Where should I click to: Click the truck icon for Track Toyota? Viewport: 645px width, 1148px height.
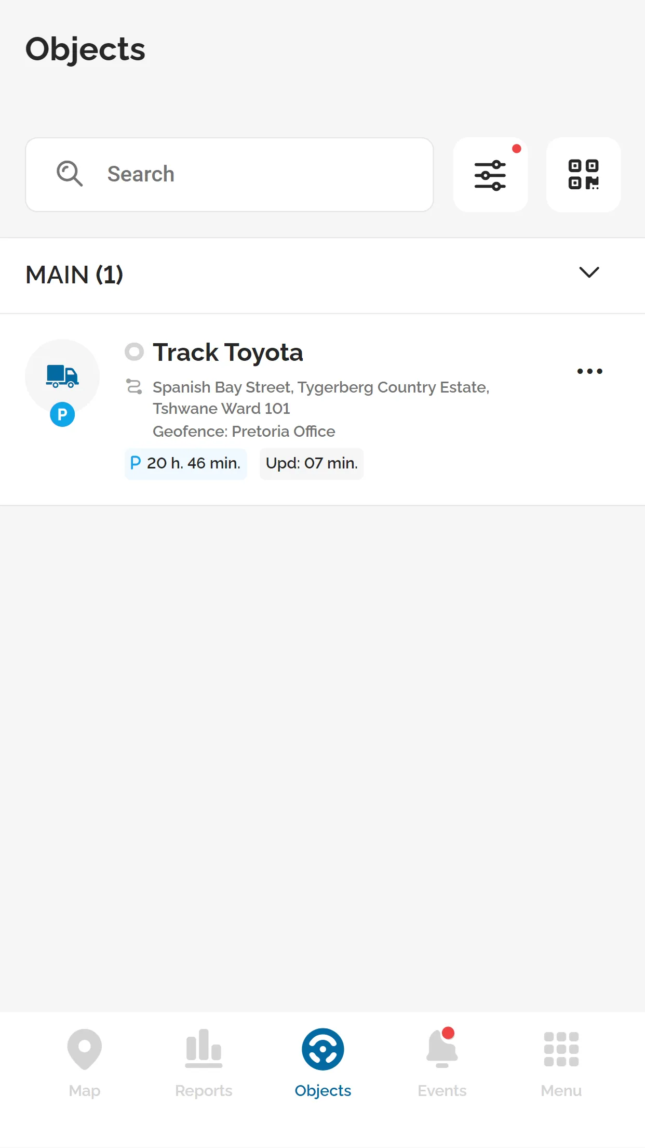[62, 375]
